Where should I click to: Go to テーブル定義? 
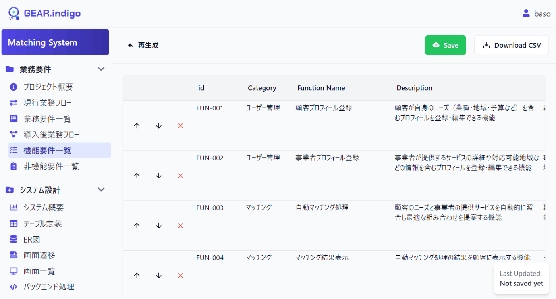tap(42, 224)
